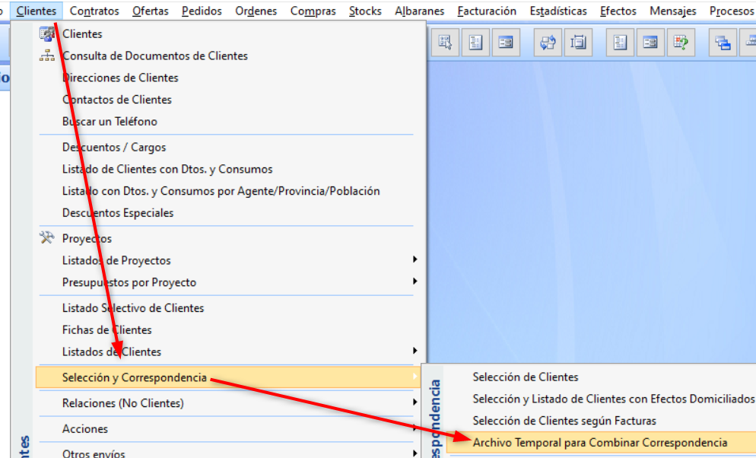Viewport: 756px width, 458px height.
Task: Click the Clientes icon in the dropdown menu
Action: coord(47,33)
